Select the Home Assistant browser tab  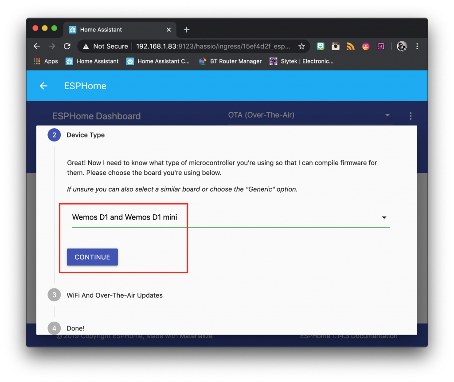120,30
